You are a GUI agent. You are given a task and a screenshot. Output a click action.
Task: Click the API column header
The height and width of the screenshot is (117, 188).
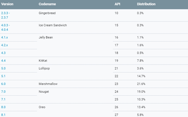coord(117,4)
